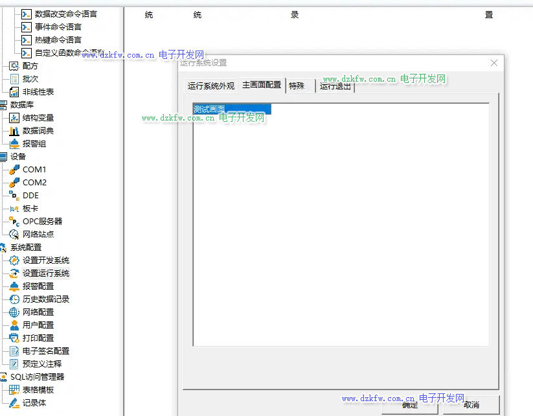
Task: Select the 结构变量 icon
Action: point(14,118)
